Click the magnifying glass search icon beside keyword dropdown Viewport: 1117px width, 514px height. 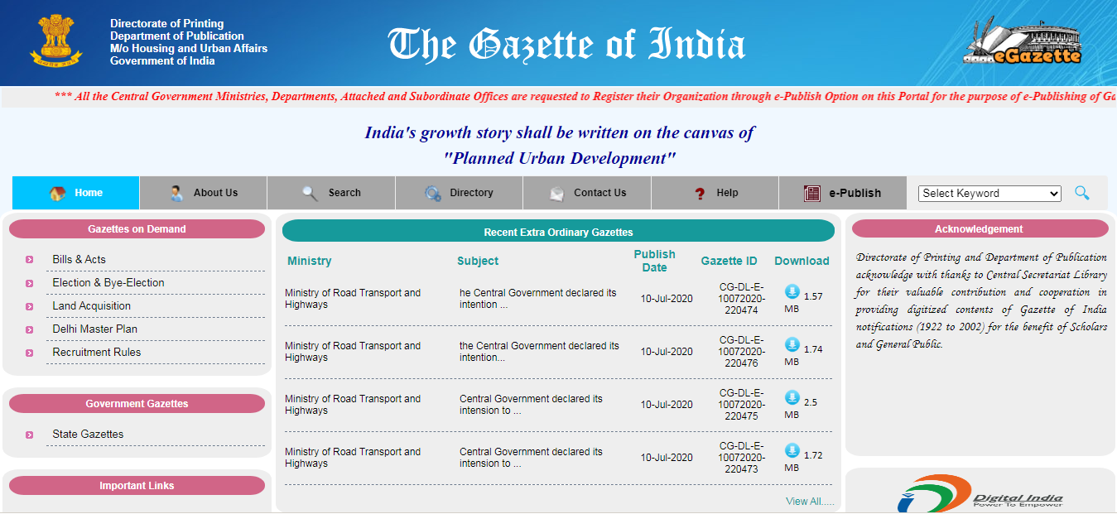(x=1081, y=193)
